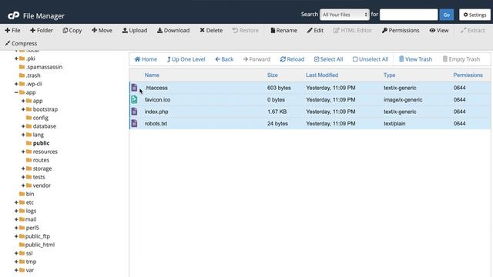
Task: Click the Go search button
Action: [447, 15]
